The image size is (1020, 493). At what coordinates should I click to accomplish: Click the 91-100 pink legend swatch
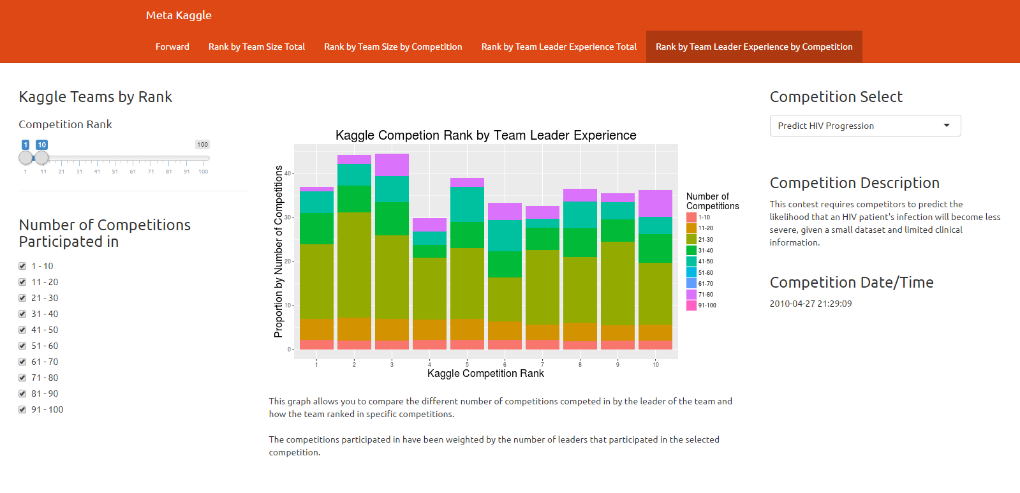pos(691,305)
